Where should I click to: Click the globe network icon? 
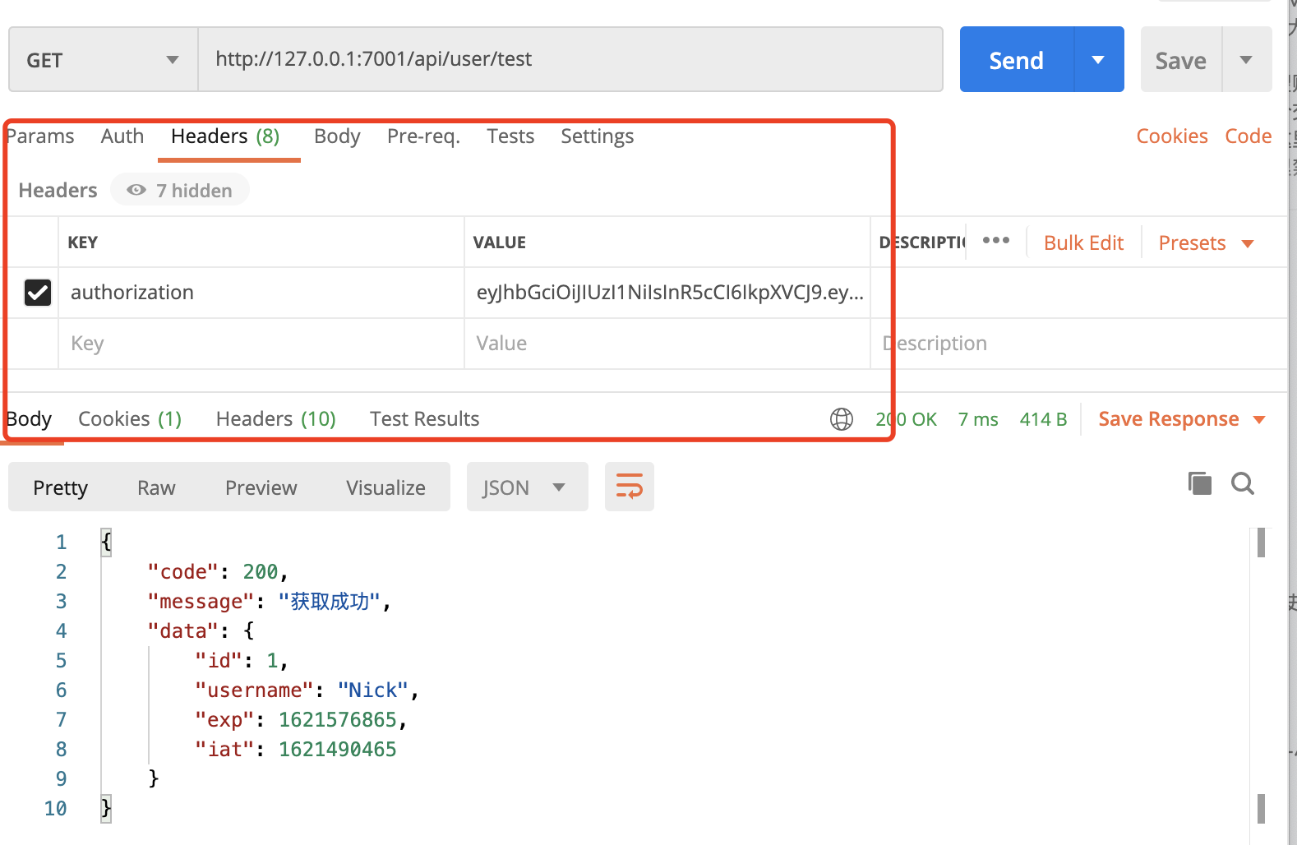(842, 419)
